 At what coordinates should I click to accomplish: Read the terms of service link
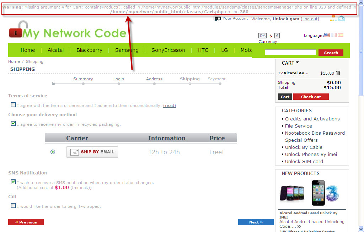170,106
